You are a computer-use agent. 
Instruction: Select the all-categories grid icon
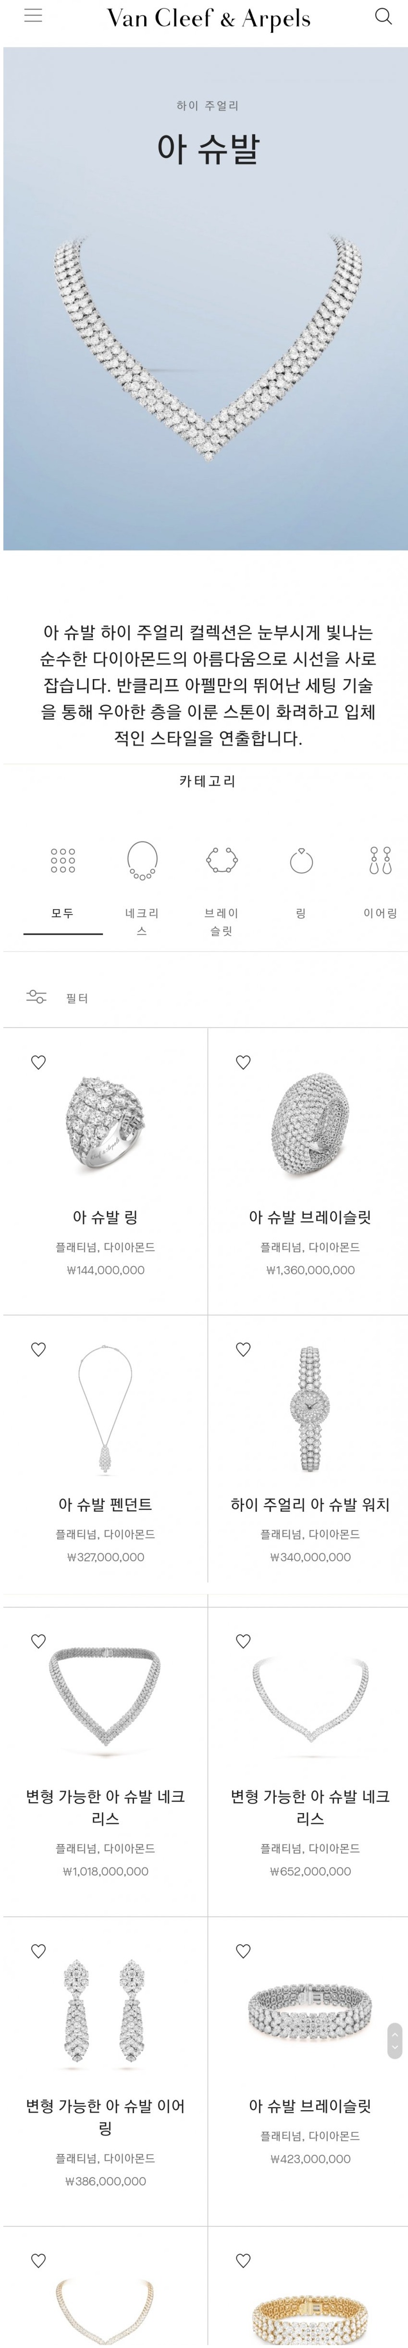coord(63,861)
